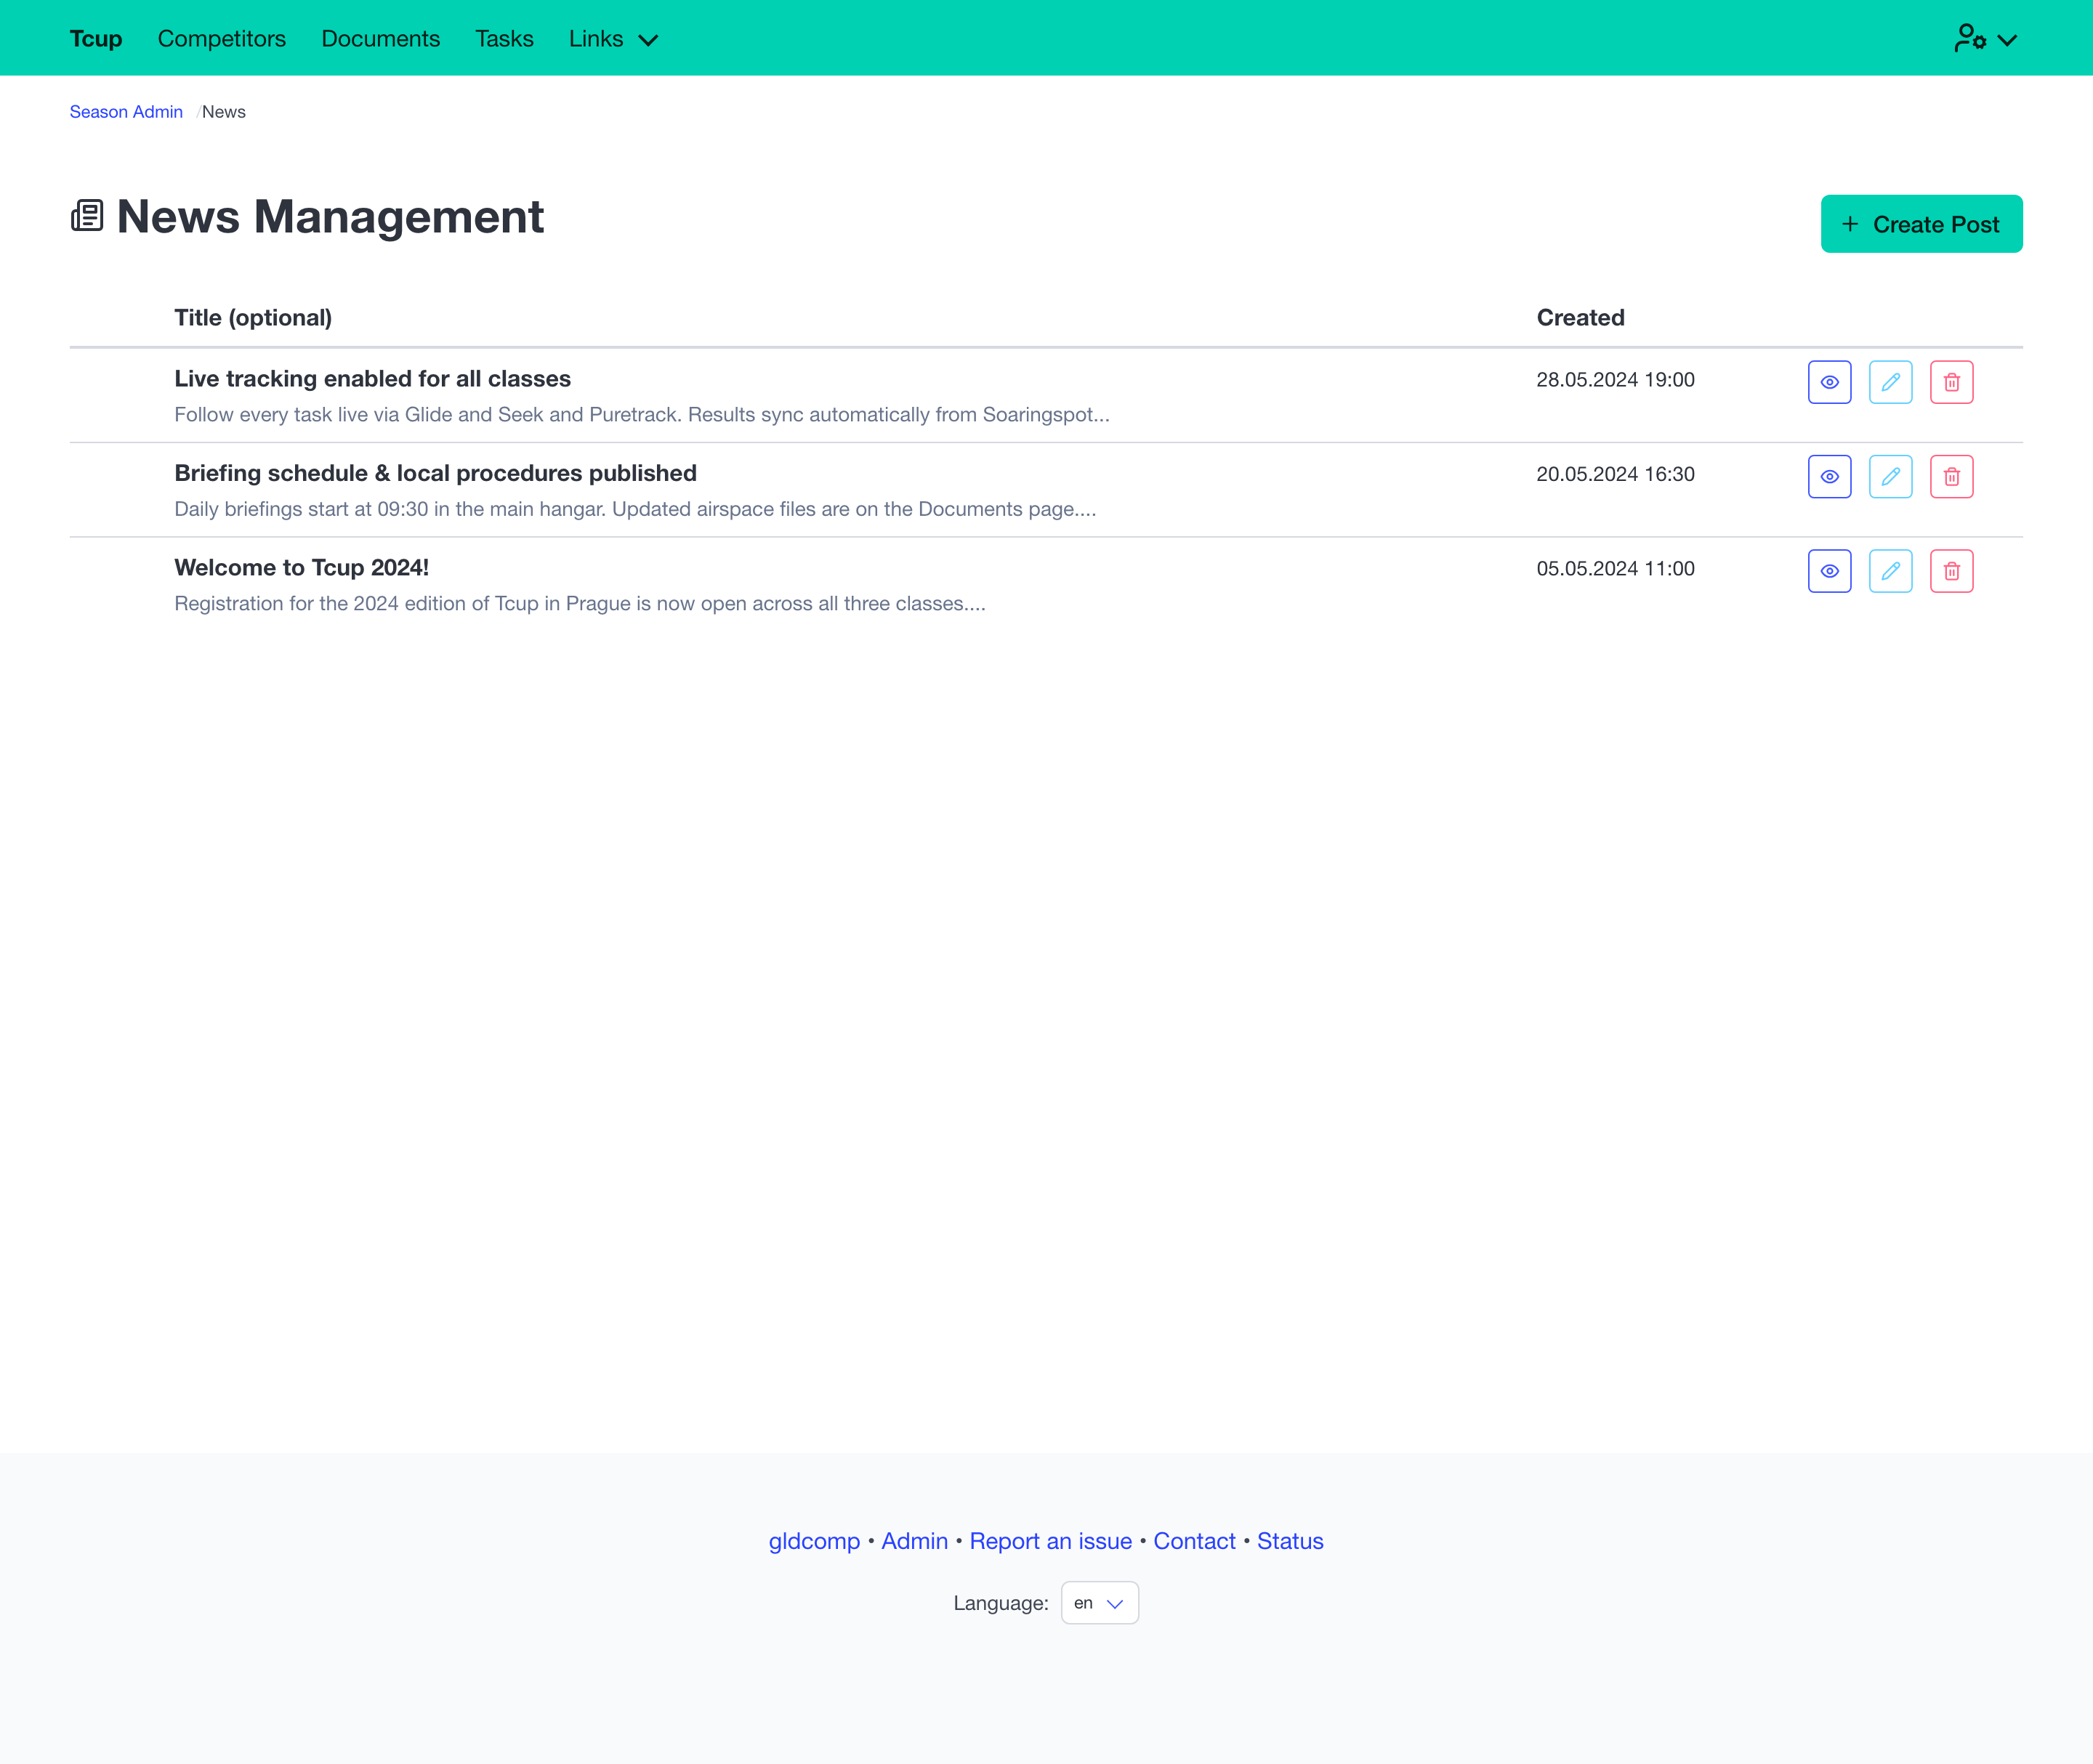Open the Contact footer link
This screenshot has height=1764, width=2093.
pyautogui.click(x=1193, y=1541)
